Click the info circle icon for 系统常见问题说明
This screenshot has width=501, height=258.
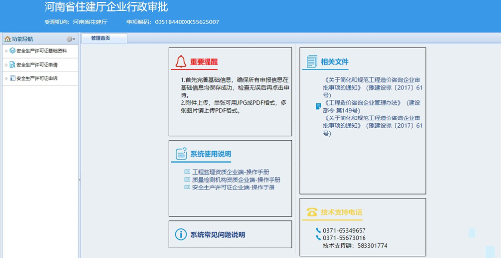(x=181, y=235)
